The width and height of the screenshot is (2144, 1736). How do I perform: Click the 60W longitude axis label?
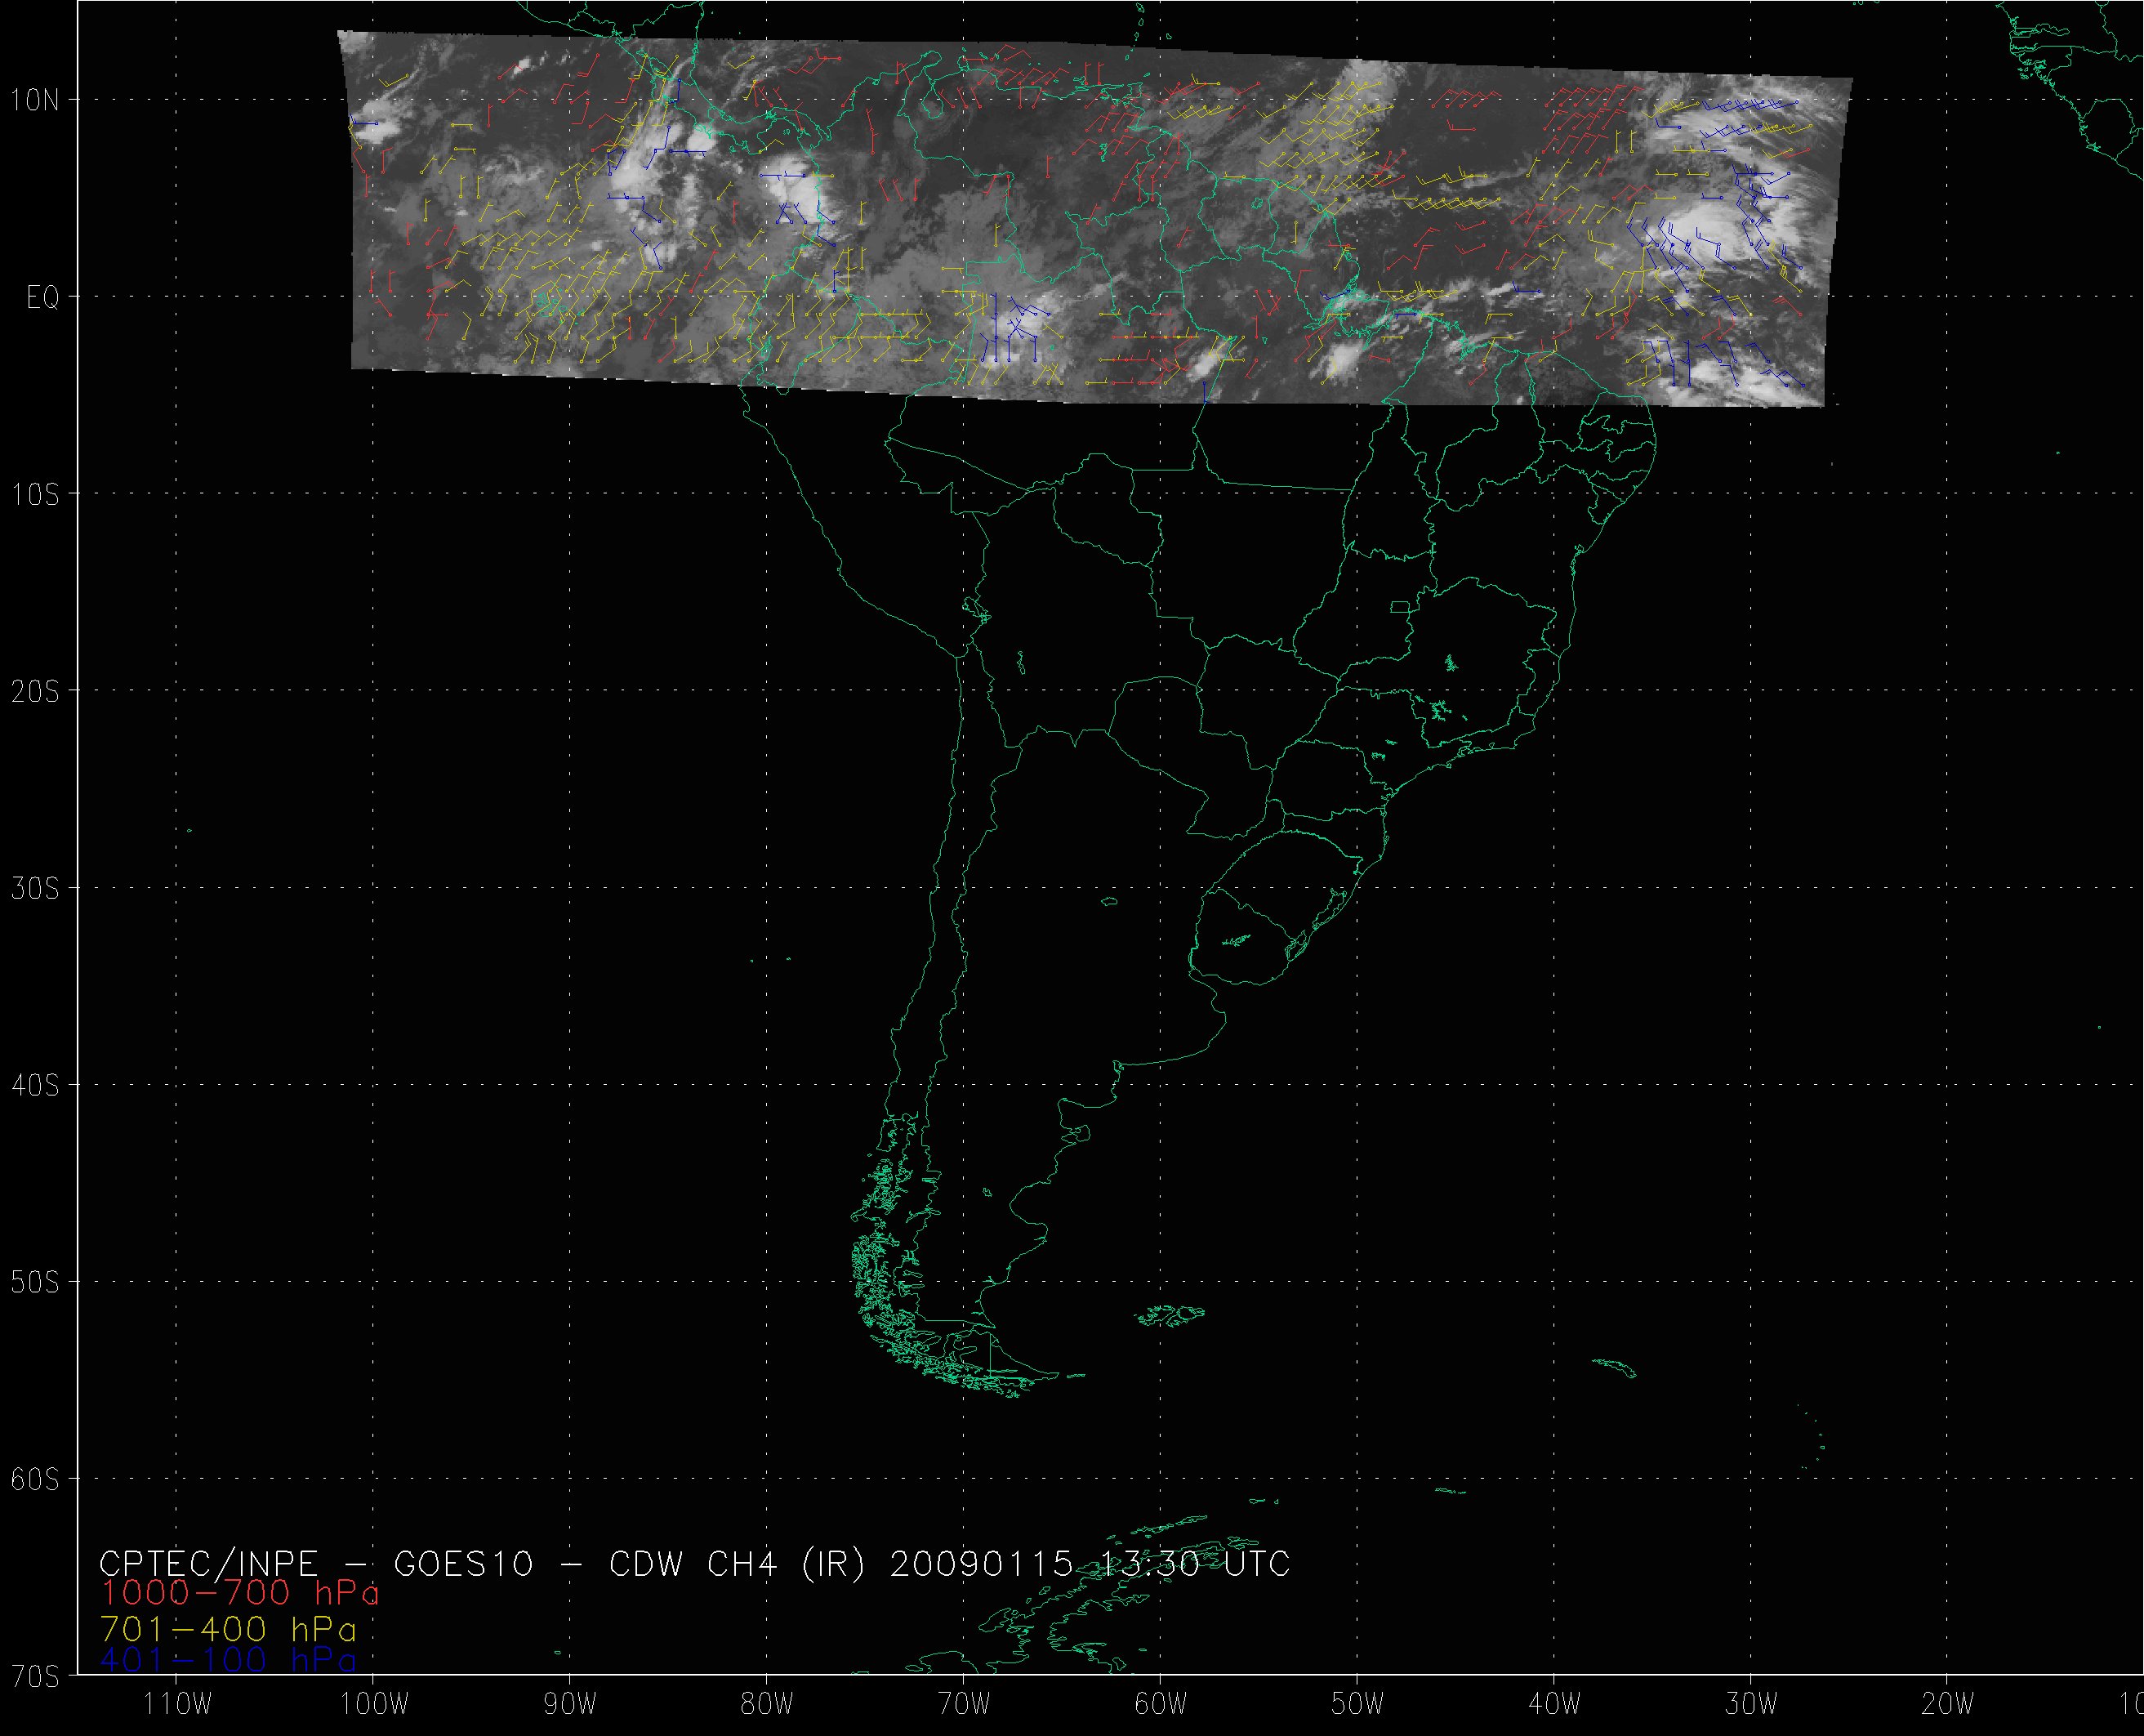[1161, 1704]
